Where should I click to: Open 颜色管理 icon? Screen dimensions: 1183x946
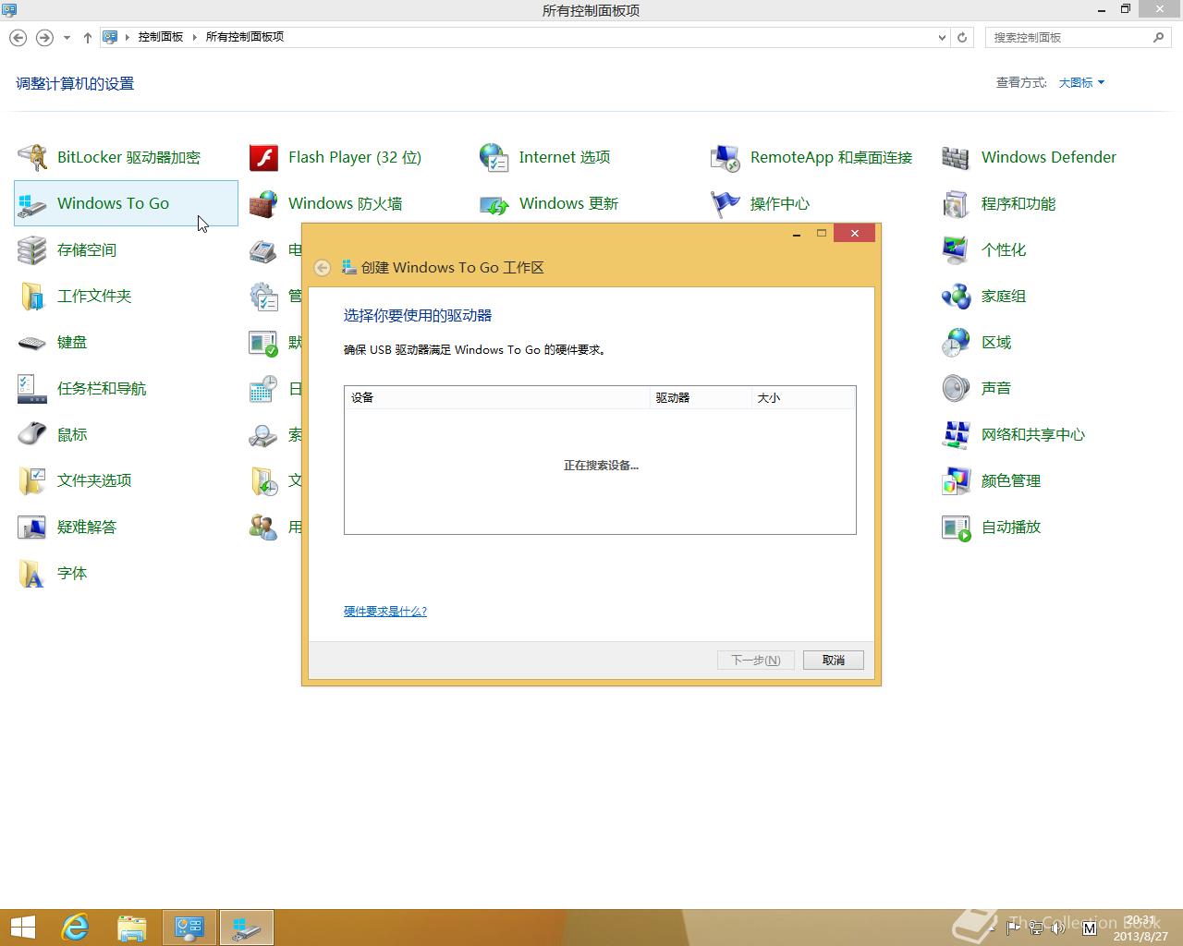coord(957,480)
